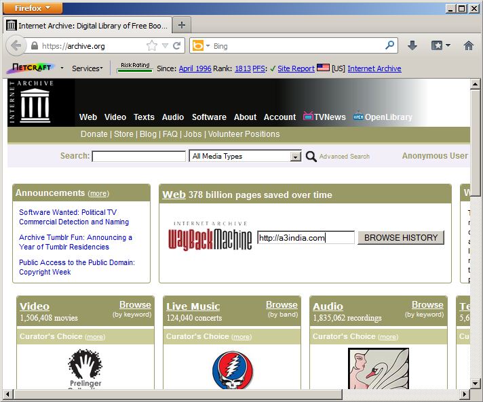Expand the Netcraft Services menu
Image resolution: width=483 pixels, height=402 pixels.
[x=88, y=68]
